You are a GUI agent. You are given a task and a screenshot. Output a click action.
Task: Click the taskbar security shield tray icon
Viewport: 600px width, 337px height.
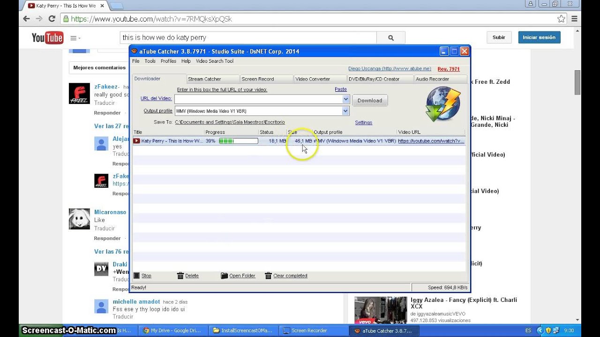tap(548, 330)
